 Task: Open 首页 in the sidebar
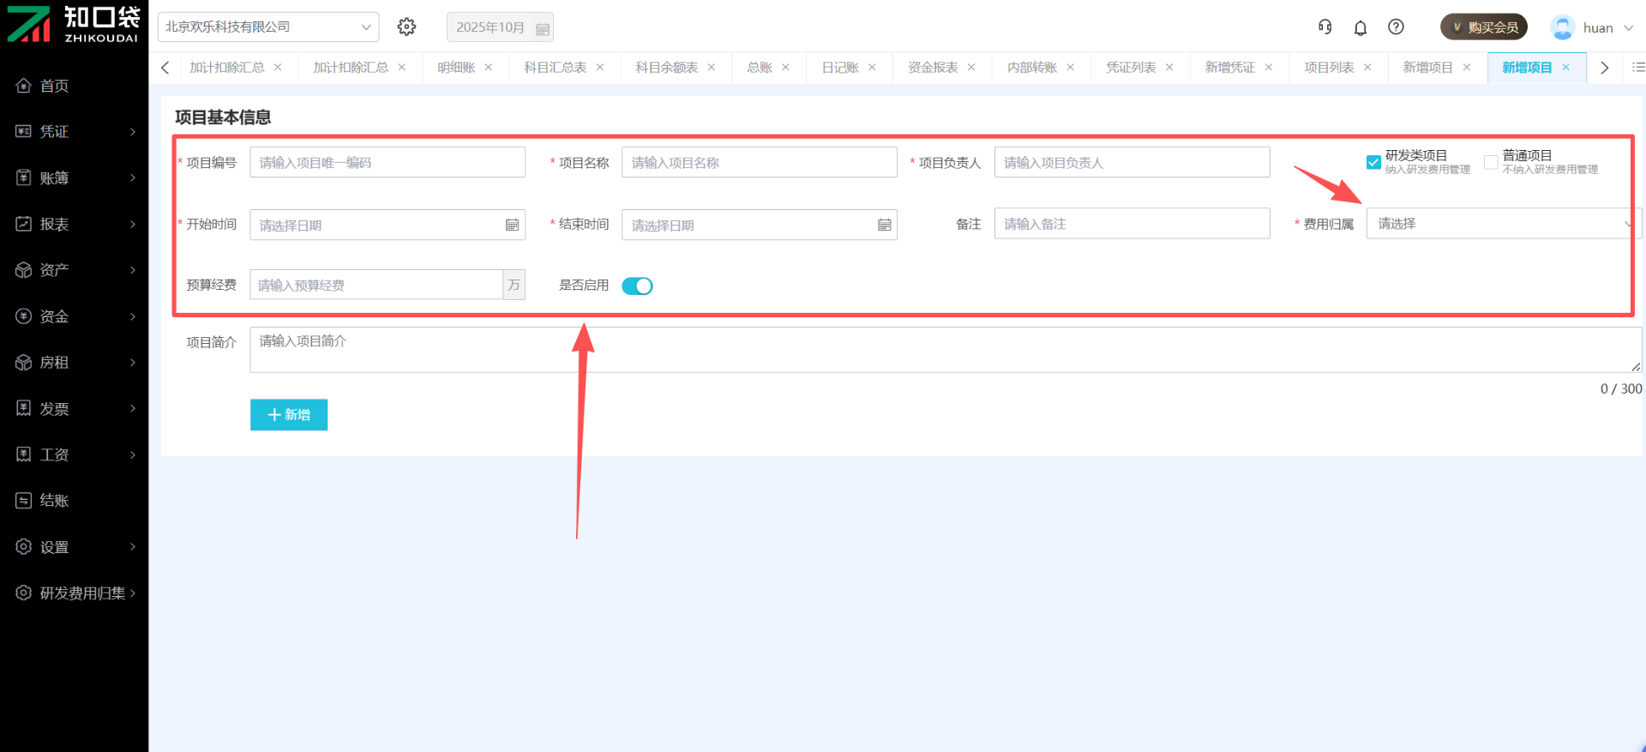point(54,86)
